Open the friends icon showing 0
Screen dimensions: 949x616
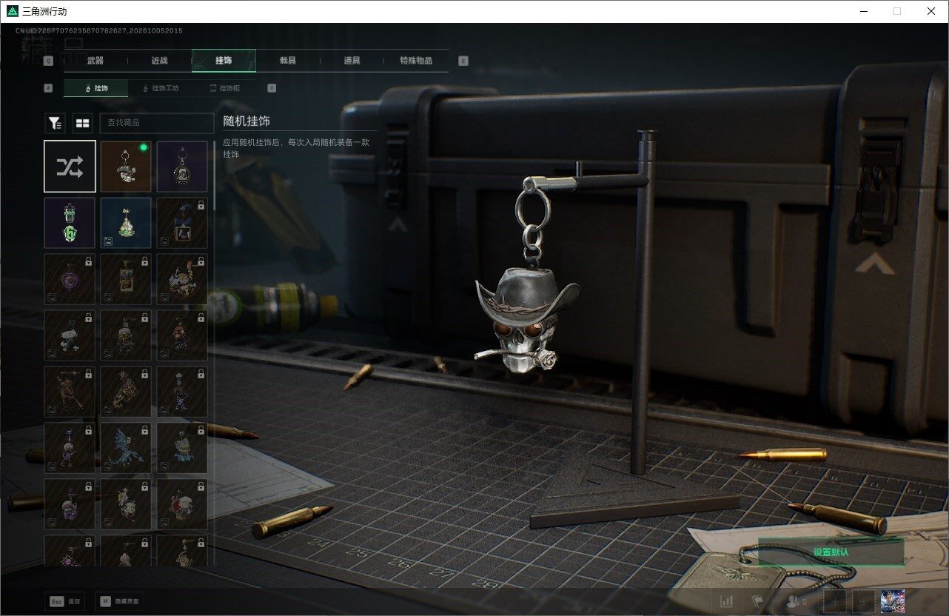797,601
